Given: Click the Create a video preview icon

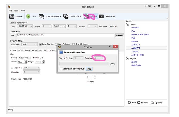Looking at the screenshot, I should (61, 52).
